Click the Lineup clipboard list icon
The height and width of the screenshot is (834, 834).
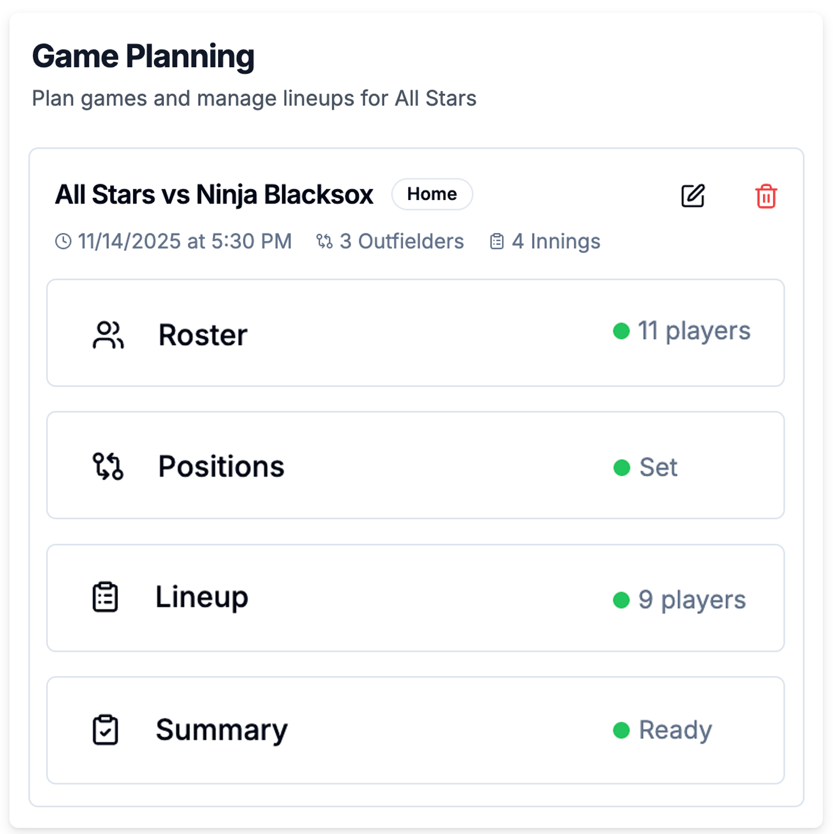click(105, 598)
